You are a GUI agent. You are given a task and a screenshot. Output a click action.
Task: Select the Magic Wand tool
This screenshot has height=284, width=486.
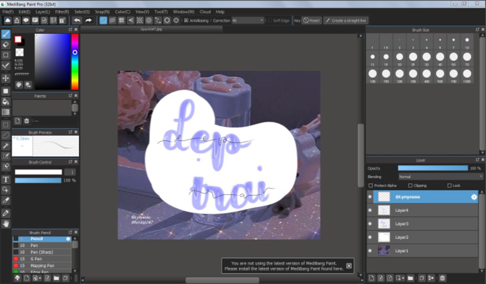pos(6,146)
